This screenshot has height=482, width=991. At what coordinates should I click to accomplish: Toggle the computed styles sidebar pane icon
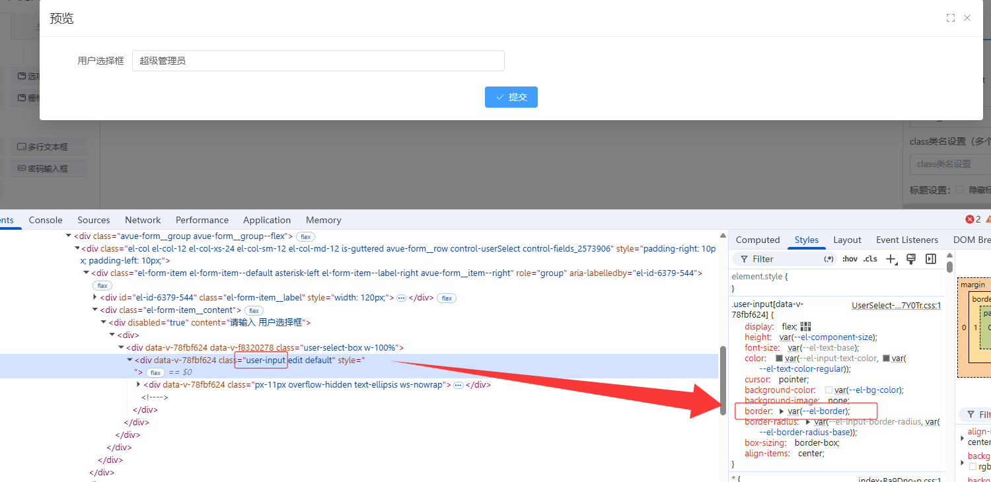[x=931, y=259]
